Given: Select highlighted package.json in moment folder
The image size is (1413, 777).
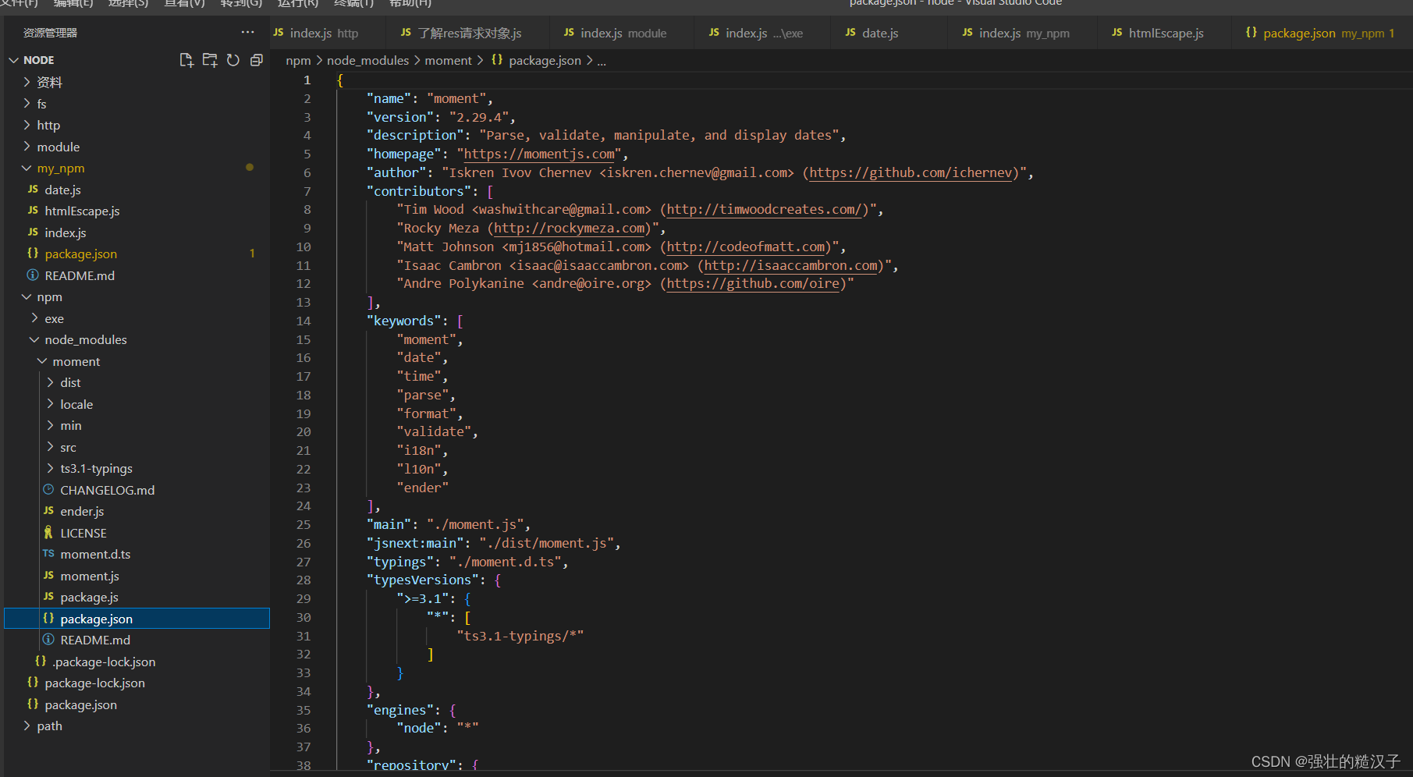Looking at the screenshot, I should click(x=137, y=619).
